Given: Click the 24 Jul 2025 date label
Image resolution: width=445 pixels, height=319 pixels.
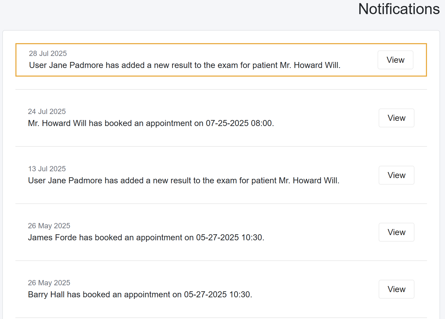Looking at the screenshot, I should pyautogui.click(x=47, y=111).
